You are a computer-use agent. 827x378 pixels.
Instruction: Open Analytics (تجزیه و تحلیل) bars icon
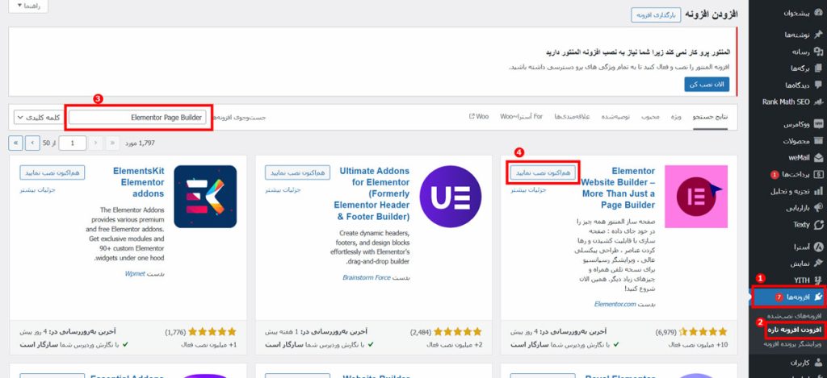coord(818,191)
